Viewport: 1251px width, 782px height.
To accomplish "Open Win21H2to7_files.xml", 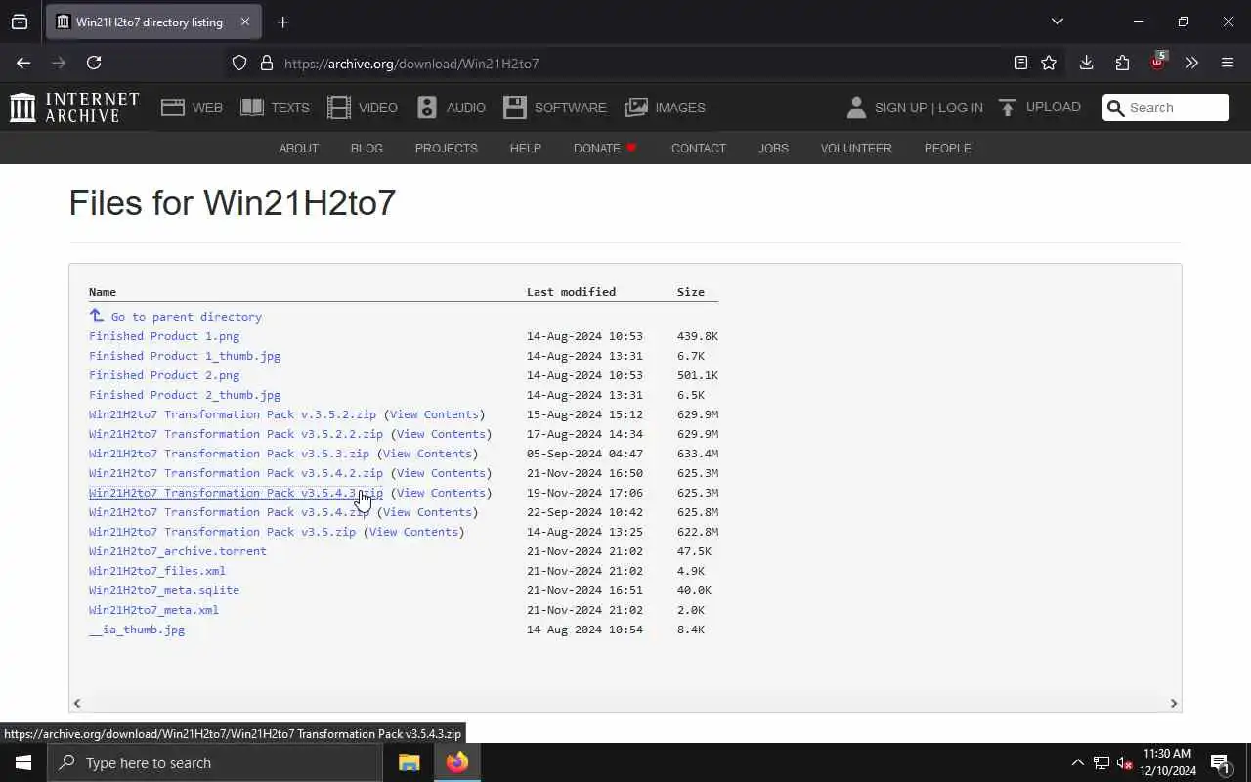I will 157,571.
